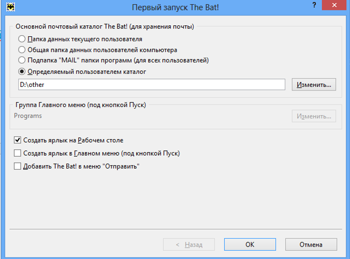Select "Папка данных текущего пользователя" option
Image resolution: width=350 pixels, height=259 pixels.
[x=22, y=39]
